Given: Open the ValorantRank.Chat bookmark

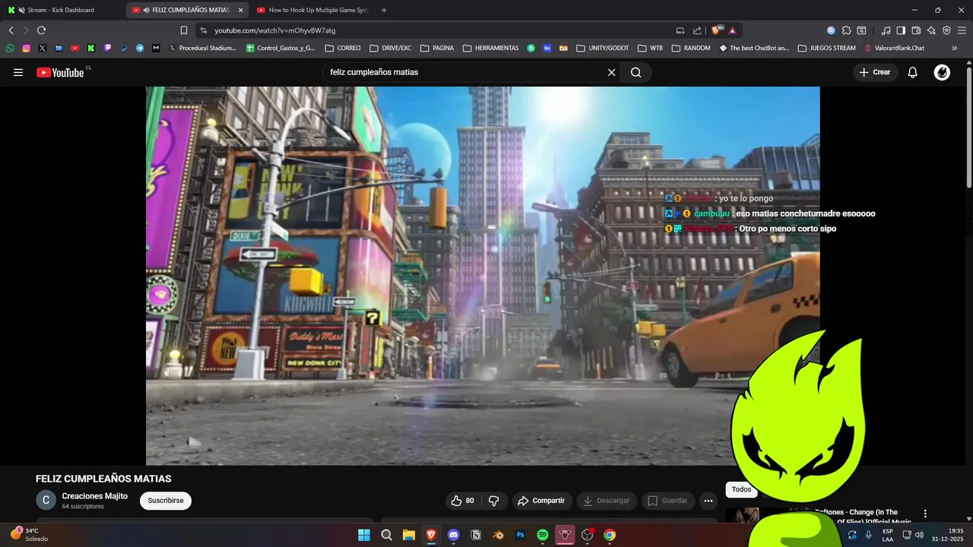Looking at the screenshot, I should (x=895, y=48).
